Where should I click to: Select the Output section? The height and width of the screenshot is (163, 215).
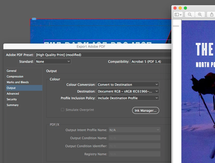(x=24, y=88)
